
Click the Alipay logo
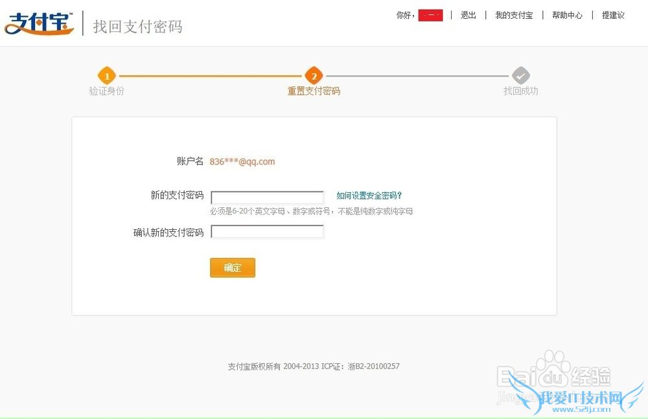(40, 23)
